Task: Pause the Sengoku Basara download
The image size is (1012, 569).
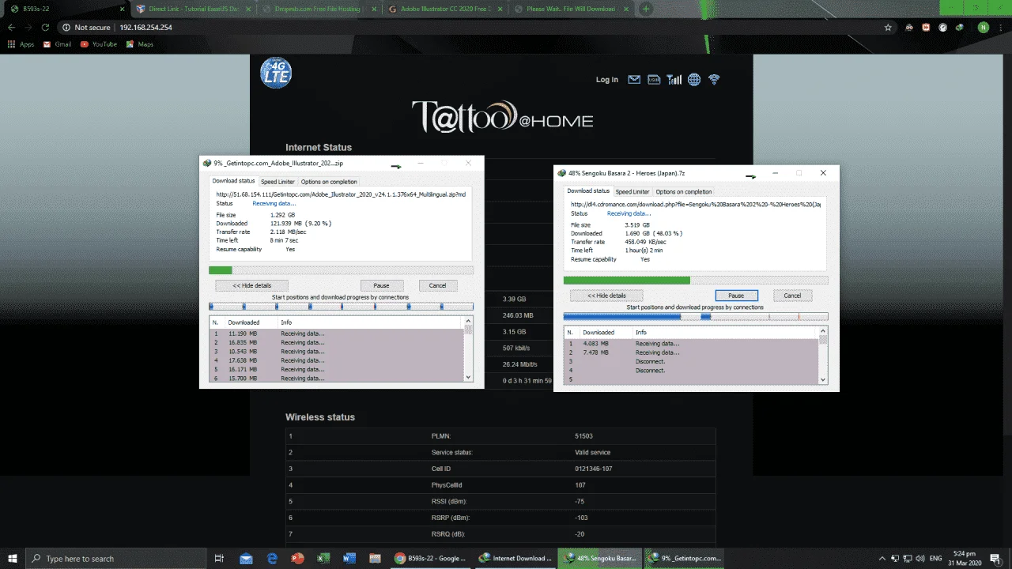Action: [736, 296]
